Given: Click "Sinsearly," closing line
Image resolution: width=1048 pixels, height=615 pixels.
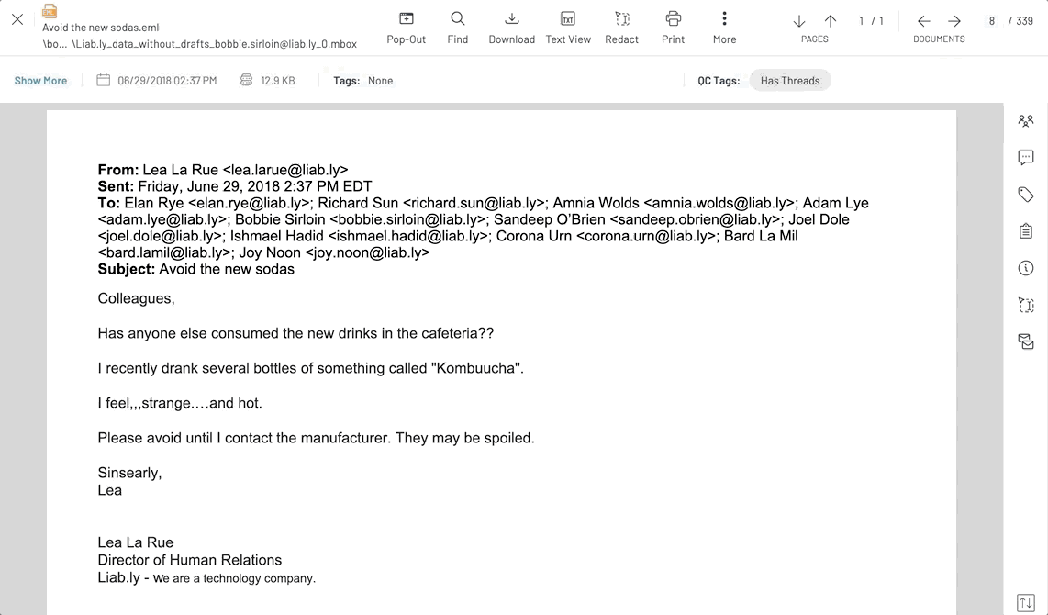Looking at the screenshot, I should 129,474.
